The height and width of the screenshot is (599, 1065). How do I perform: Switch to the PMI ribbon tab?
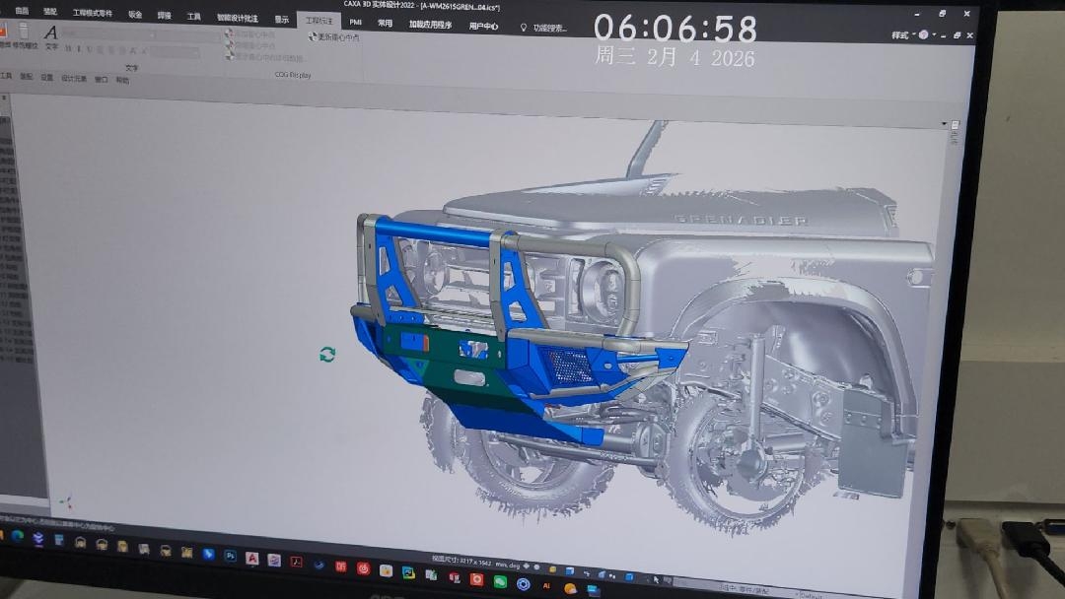[355, 22]
